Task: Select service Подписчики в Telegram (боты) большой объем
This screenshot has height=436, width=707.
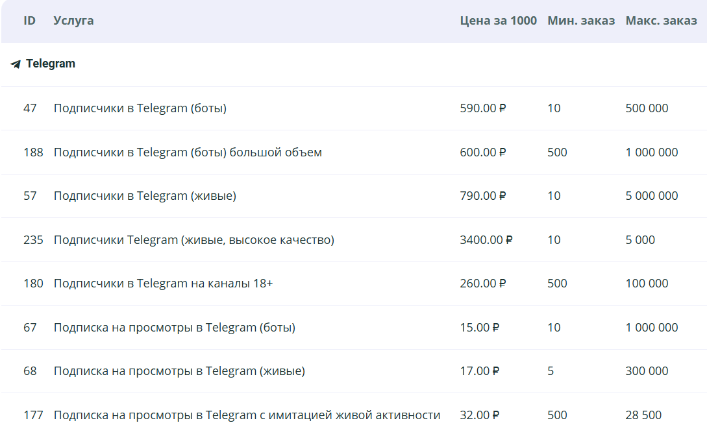Action: [x=188, y=152]
